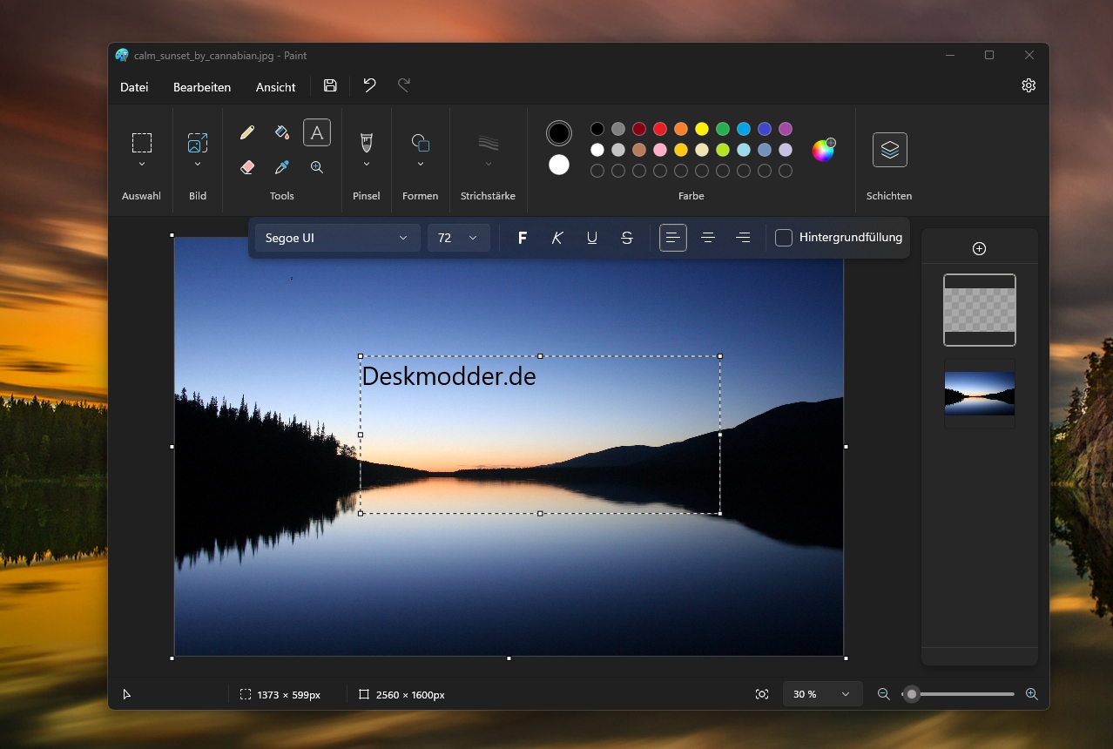The width and height of the screenshot is (1113, 749).
Task: Select the Pencil tool
Action: (247, 132)
